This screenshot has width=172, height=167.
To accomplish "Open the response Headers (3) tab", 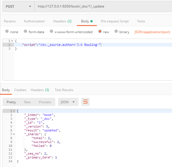I will tap(40, 90).
